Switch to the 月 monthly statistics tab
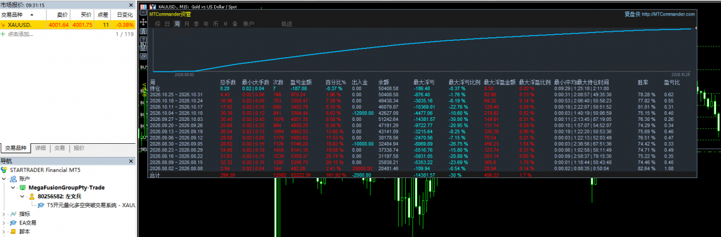The height and width of the screenshot is (237, 721). point(186,24)
